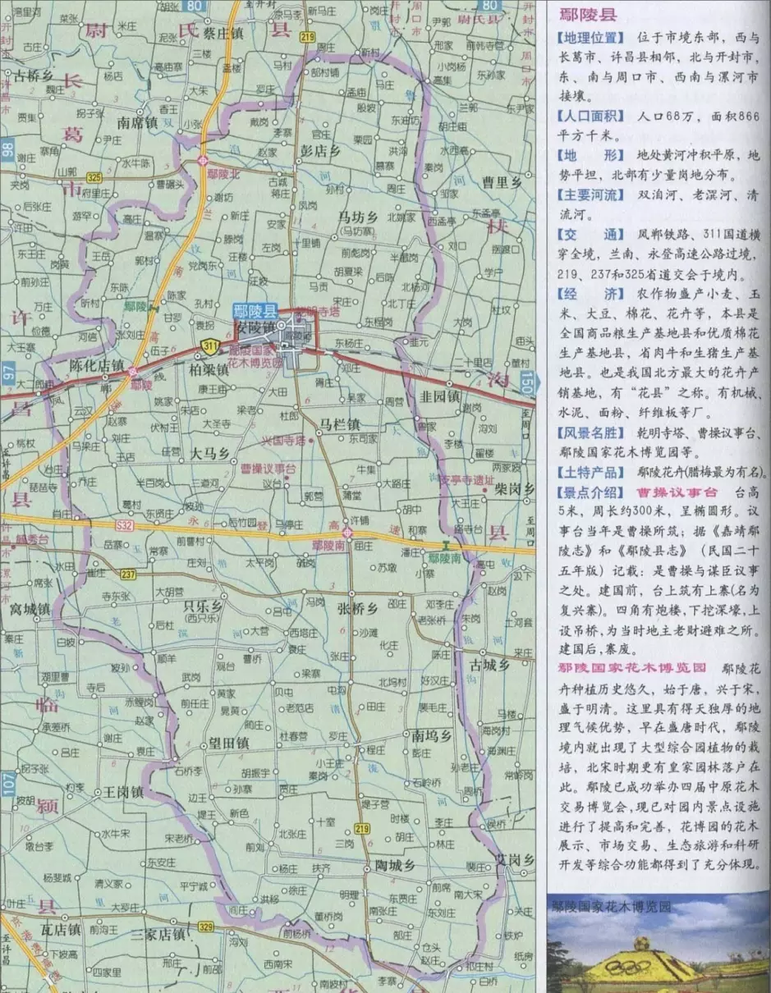This screenshot has height=993, width=771.
Task: Click the 曹操议事台 attraction label
Action: tap(267, 468)
